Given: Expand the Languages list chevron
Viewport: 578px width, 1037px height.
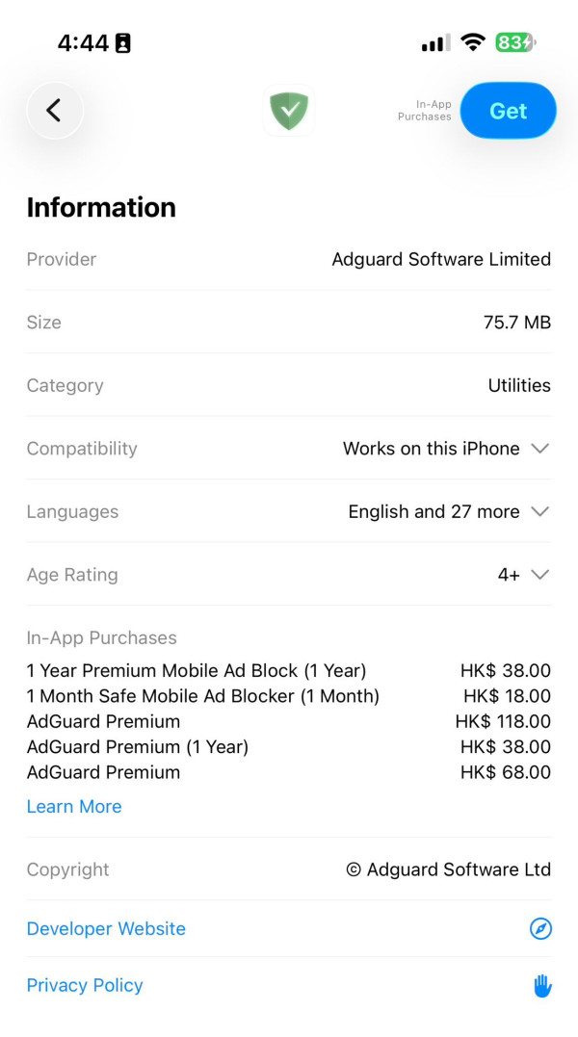Looking at the screenshot, I should pyautogui.click(x=540, y=512).
